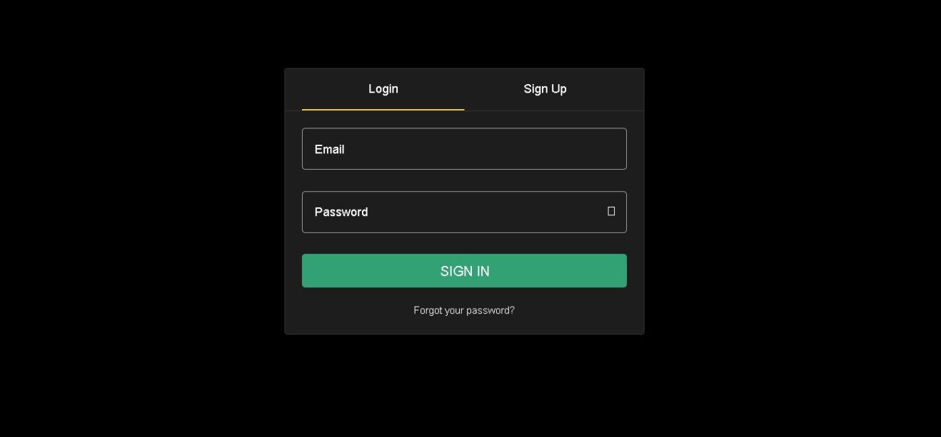Viewport: 941px width, 437px height.
Task: Switch to the Sign Up tab
Action: pos(545,89)
